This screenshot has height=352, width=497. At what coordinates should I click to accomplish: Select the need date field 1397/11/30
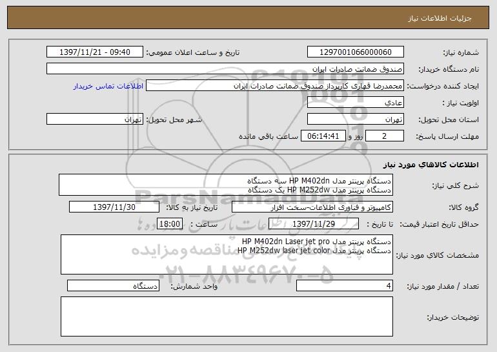(114, 207)
